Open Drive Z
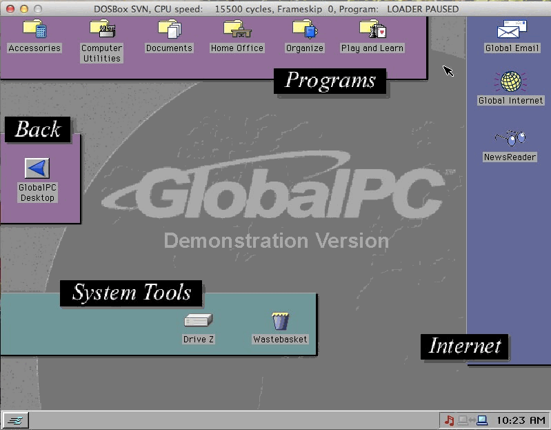The height and width of the screenshot is (430, 551). point(198,321)
